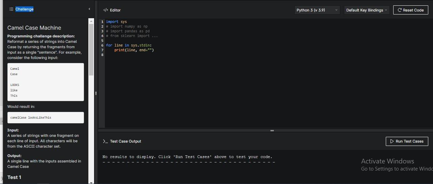Click the 'Would result in:' text
The image size is (433, 184).
coord(21,106)
